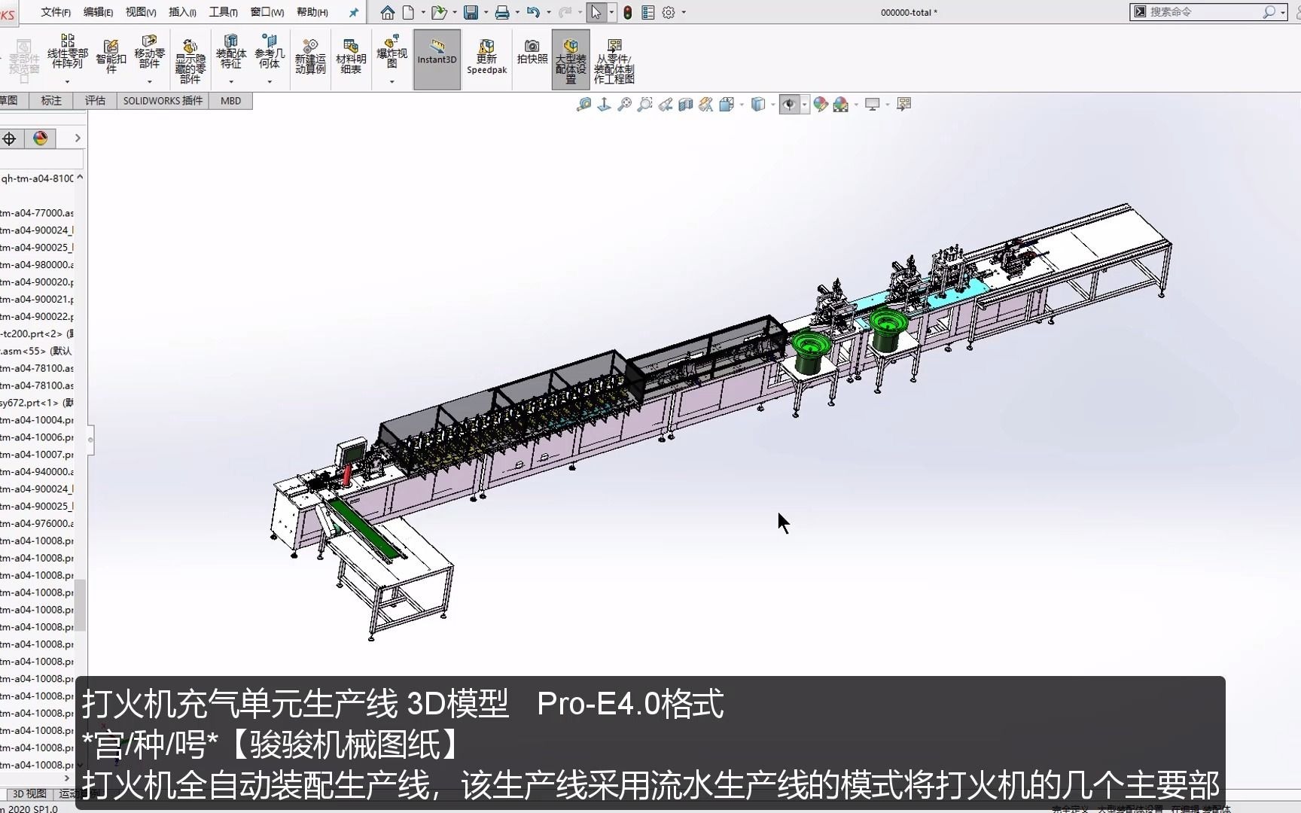The width and height of the screenshot is (1301, 813).
Task: Click the View Settings monitor icon
Action: coord(872,105)
